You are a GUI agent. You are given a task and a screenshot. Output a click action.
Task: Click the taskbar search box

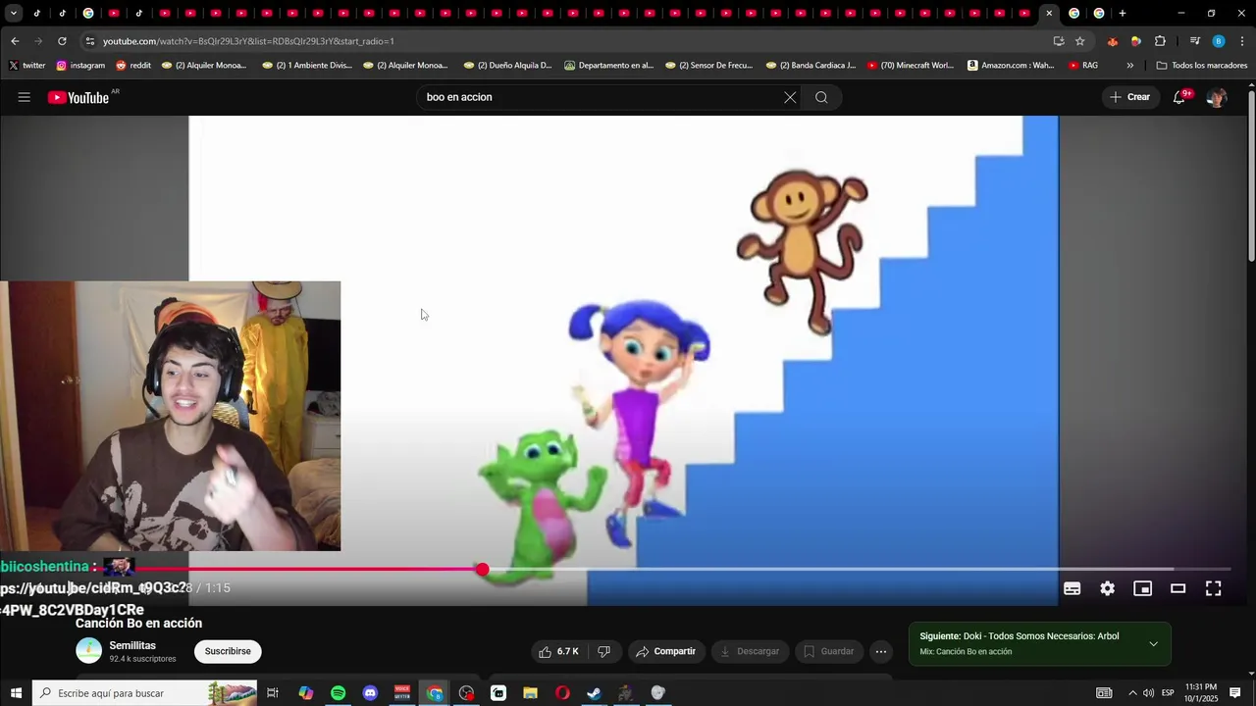tap(145, 693)
